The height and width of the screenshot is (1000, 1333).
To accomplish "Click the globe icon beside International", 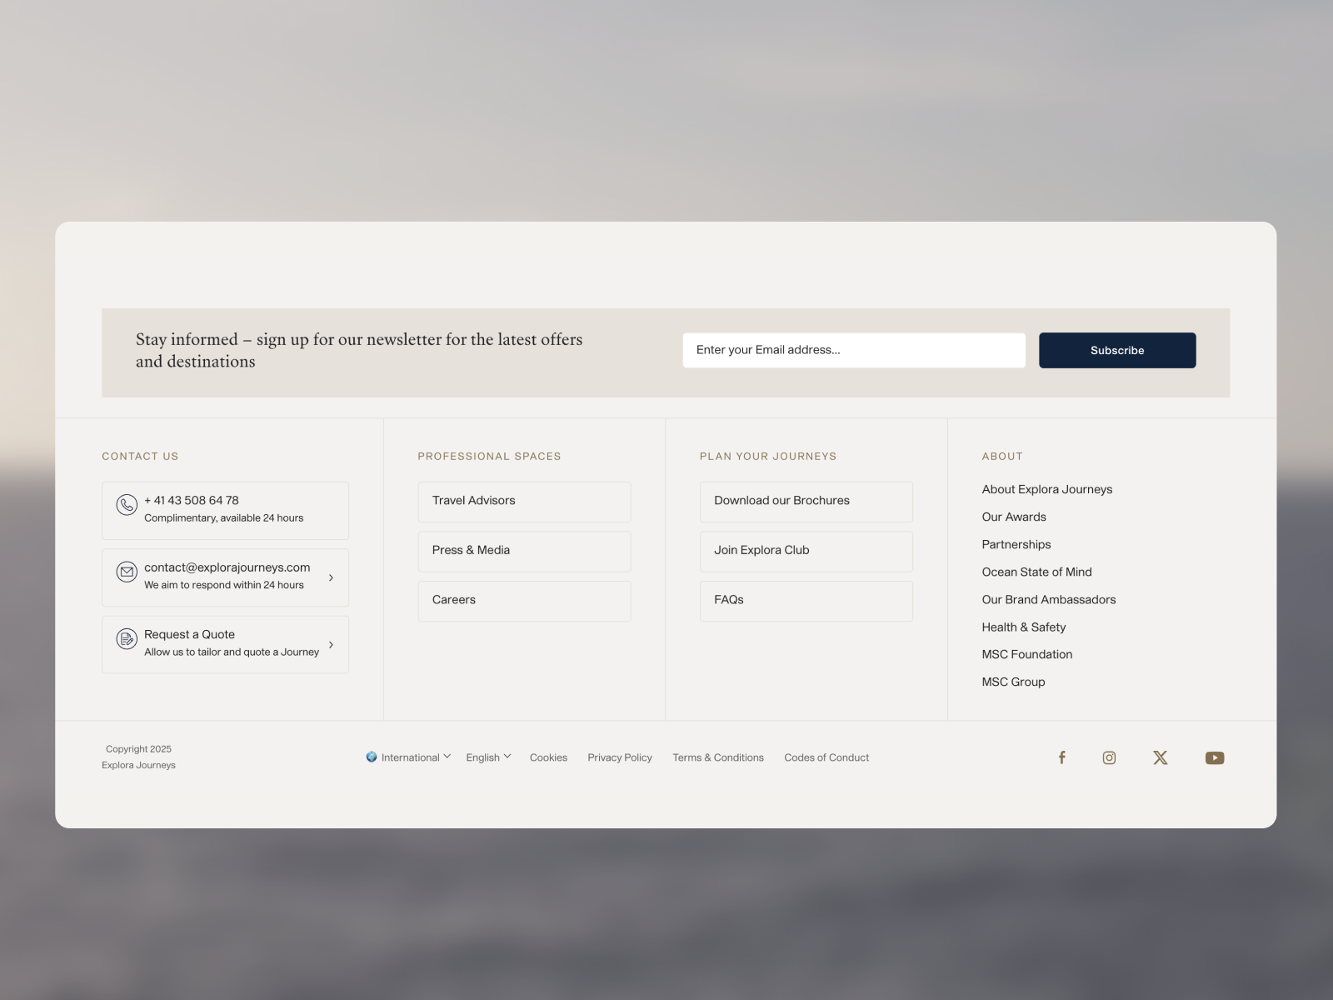I will (x=372, y=757).
